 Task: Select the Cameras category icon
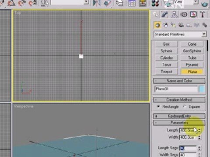181,25
